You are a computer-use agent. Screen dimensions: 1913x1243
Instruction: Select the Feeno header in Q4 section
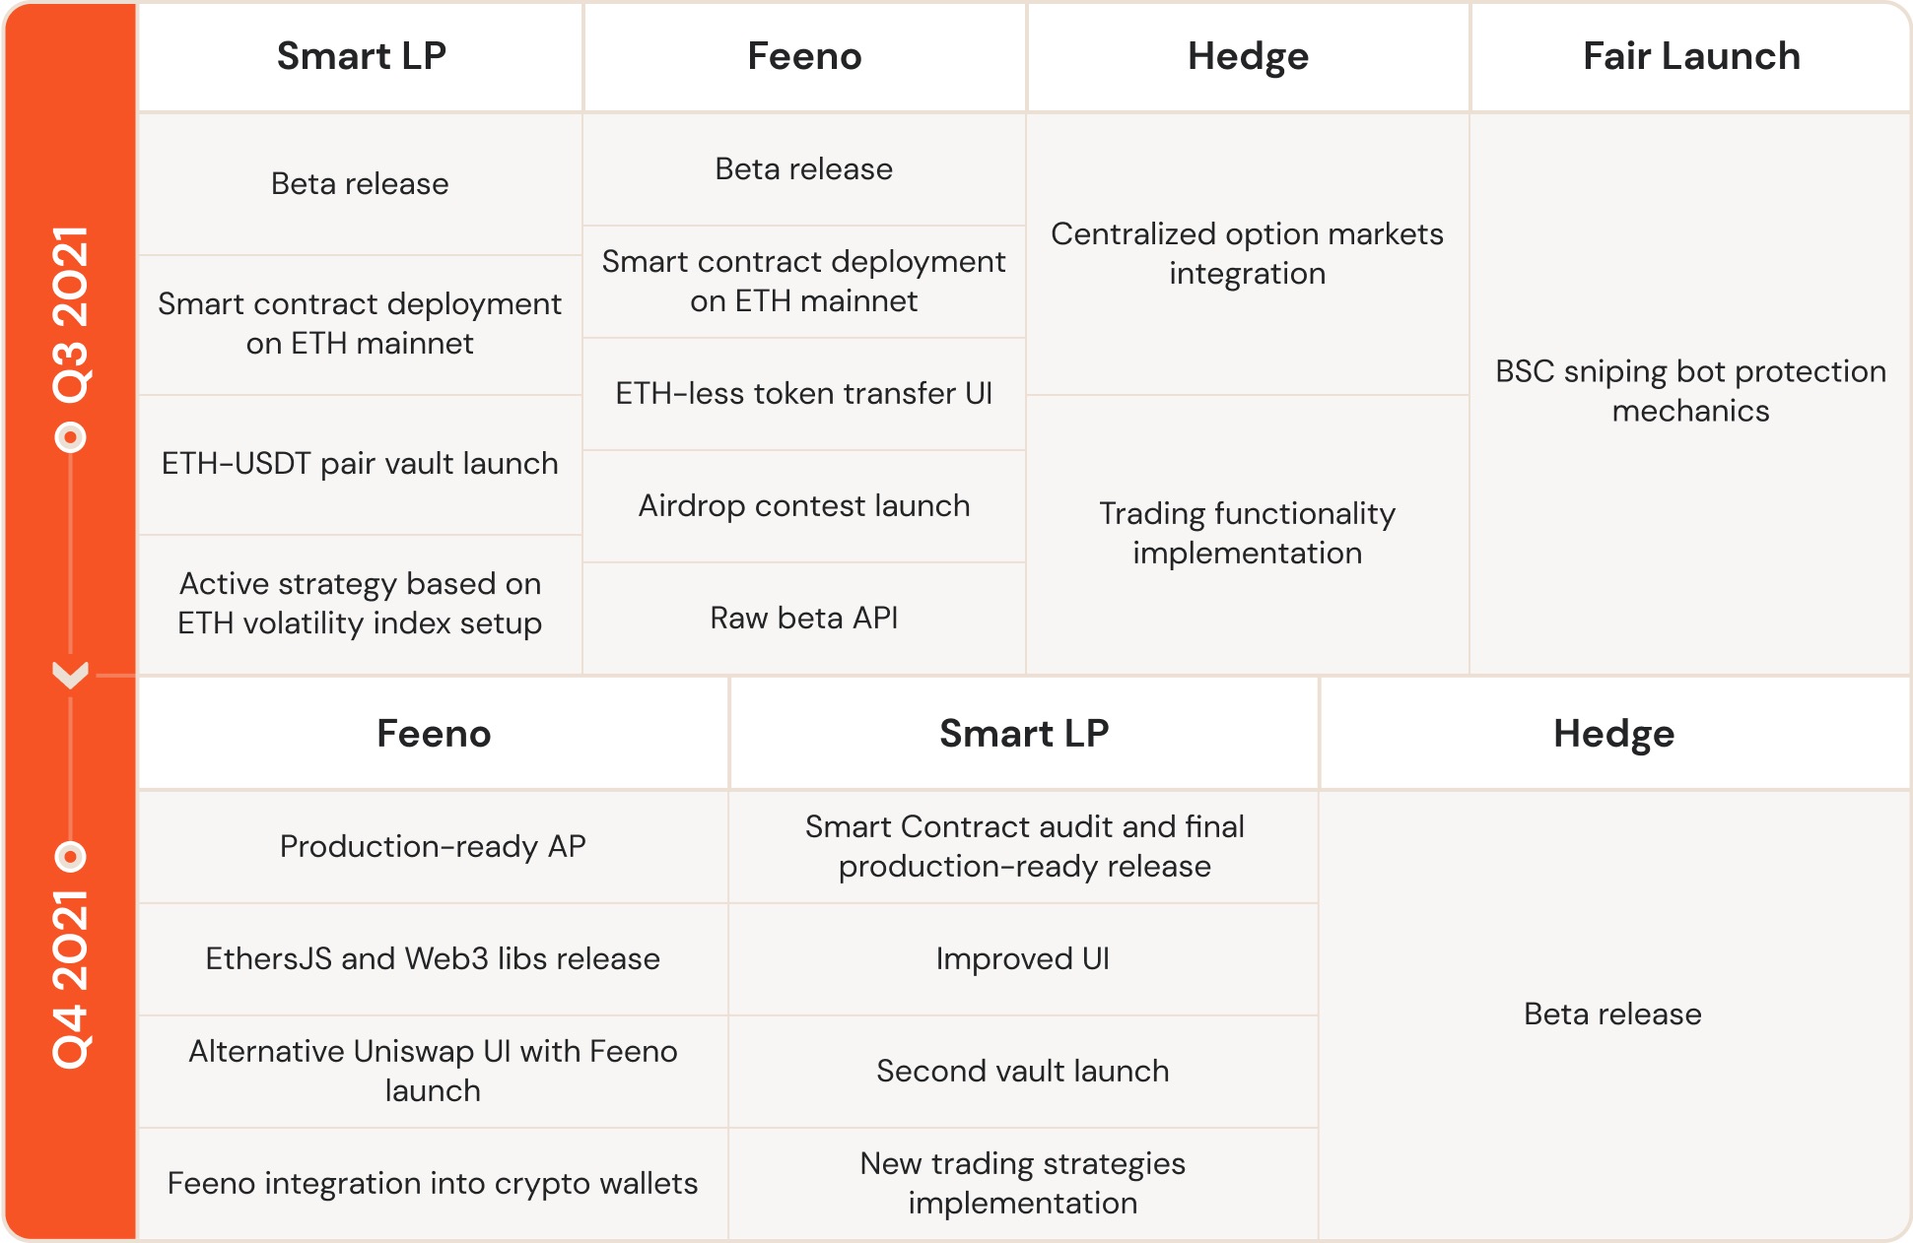pos(434,734)
